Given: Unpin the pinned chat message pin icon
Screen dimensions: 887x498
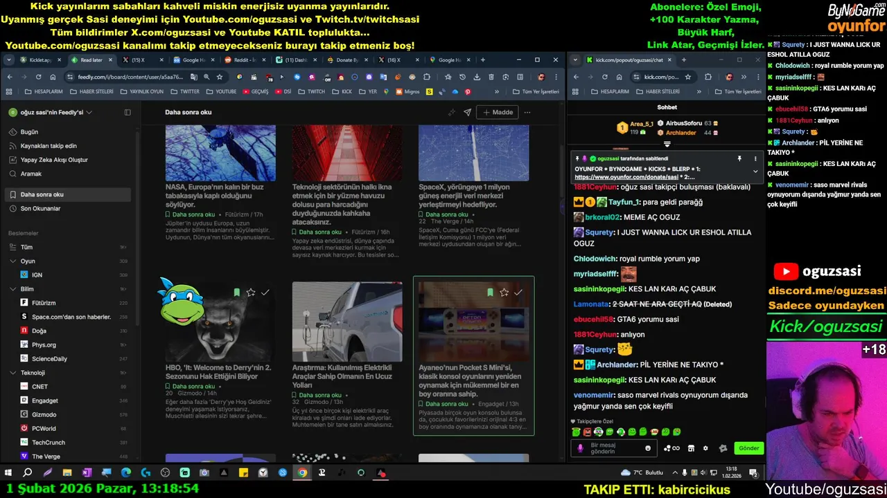Looking at the screenshot, I should pos(739,158).
